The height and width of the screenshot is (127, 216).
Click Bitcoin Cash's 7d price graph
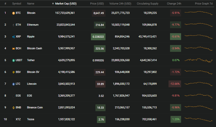pyautogui.click(x=198, y=49)
